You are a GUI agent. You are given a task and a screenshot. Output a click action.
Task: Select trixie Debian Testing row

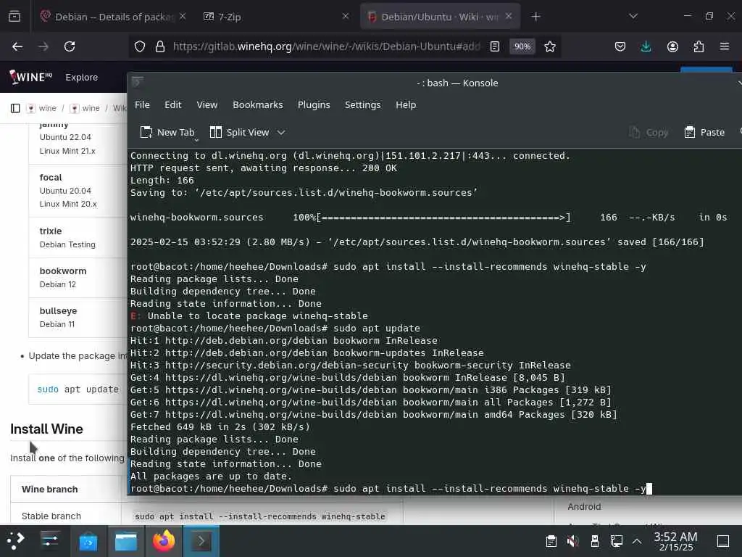coord(78,237)
